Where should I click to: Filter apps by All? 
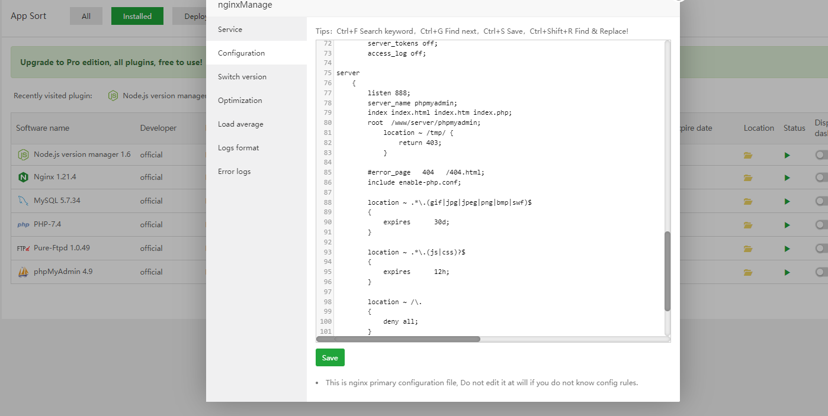(x=86, y=16)
